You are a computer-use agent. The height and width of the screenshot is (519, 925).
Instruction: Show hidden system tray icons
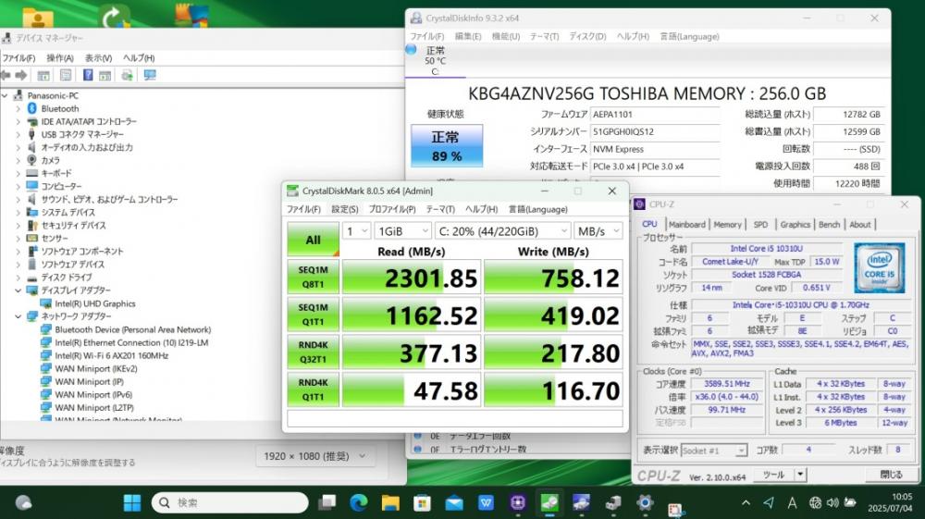[746, 503]
